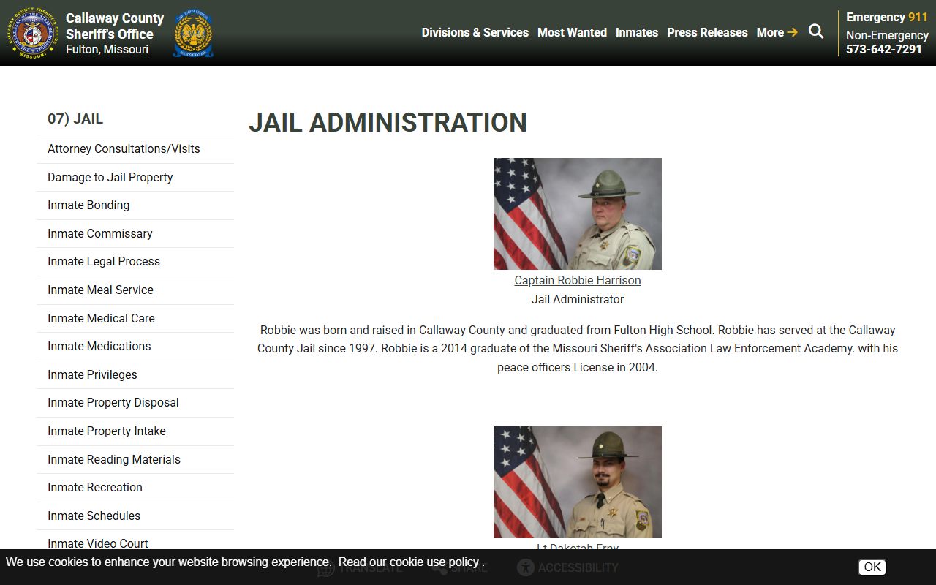936x585 pixels.
Task: Select Inmate Reading Materials link
Action: point(135,459)
